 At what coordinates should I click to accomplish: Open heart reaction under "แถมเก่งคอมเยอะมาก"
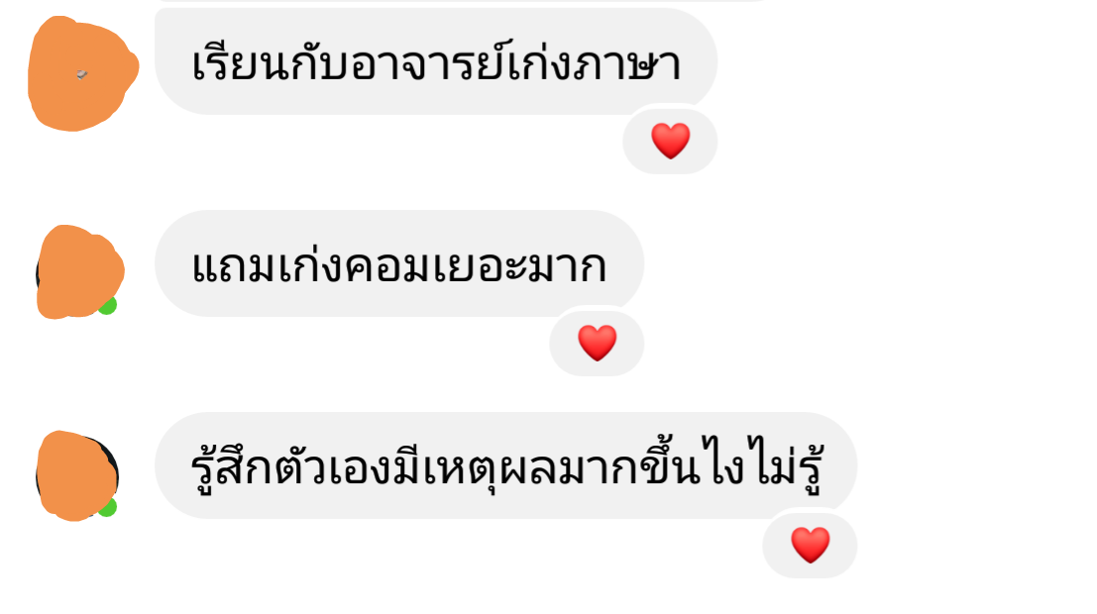597,343
